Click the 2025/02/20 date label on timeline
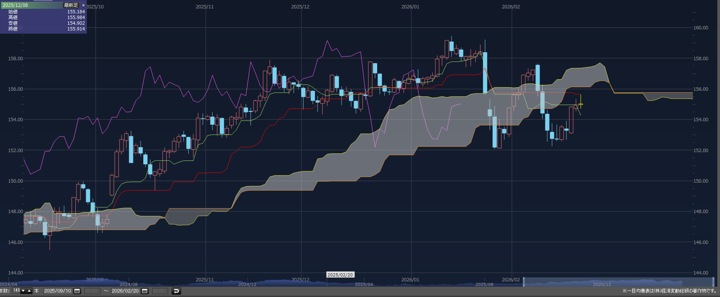The height and width of the screenshot is (297, 720). point(340,275)
